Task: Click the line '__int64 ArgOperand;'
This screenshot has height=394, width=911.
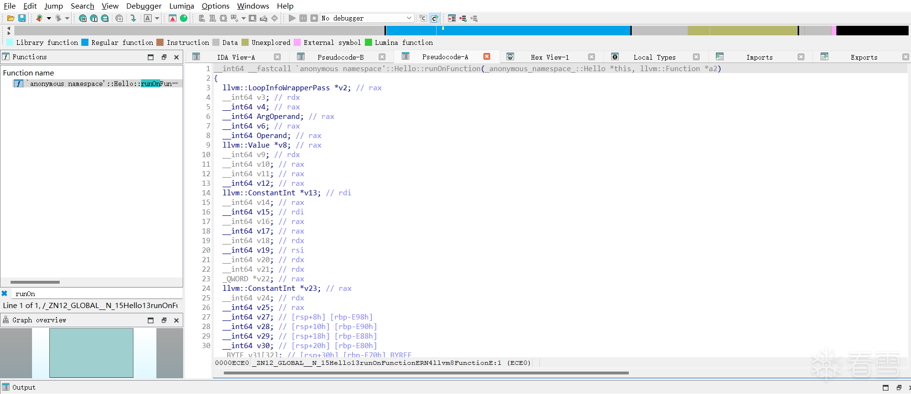Action: pos(263,117)
